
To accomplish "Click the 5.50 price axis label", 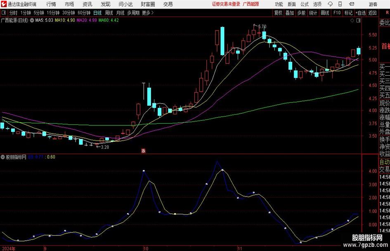I will click(373, 35).
